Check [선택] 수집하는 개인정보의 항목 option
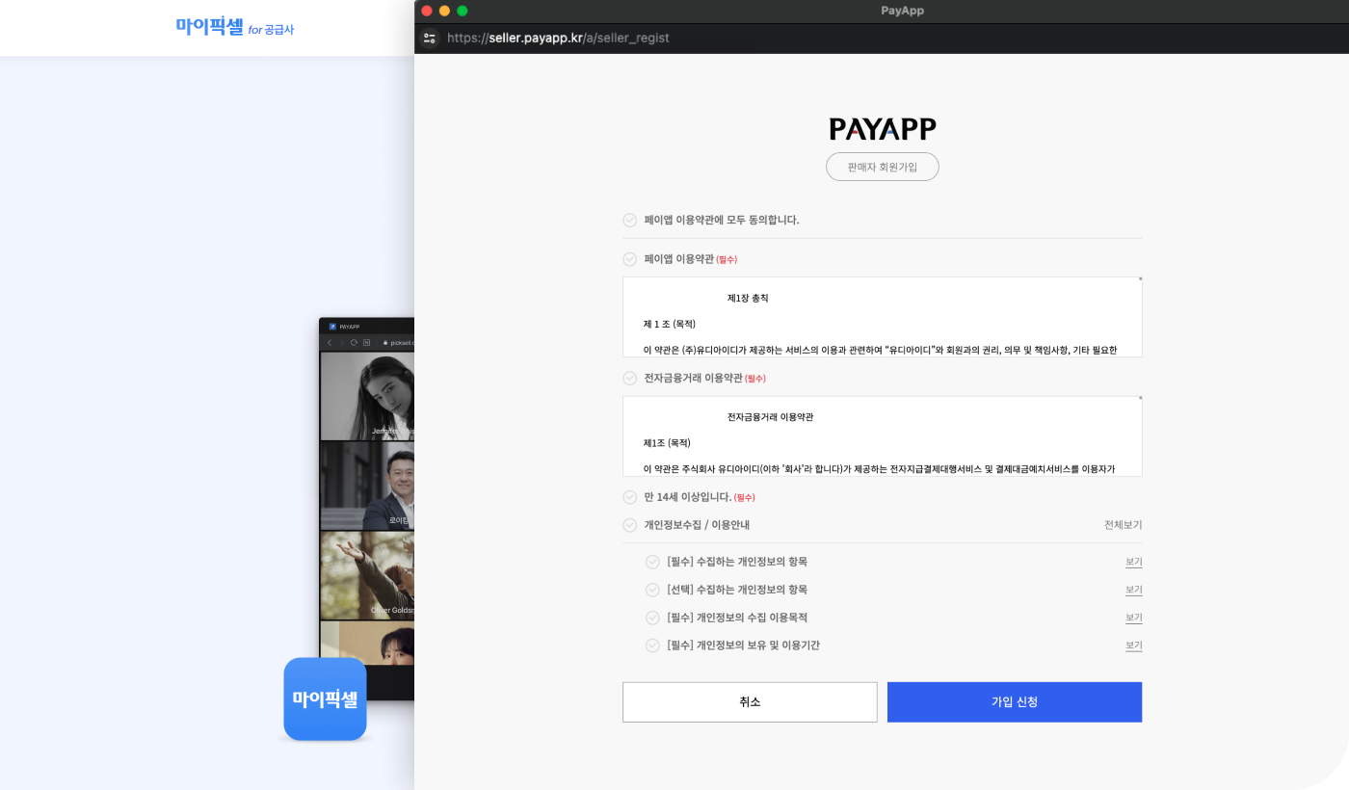Image resolution: width=1349 pixels, height=790 pixels. [652, 590]
